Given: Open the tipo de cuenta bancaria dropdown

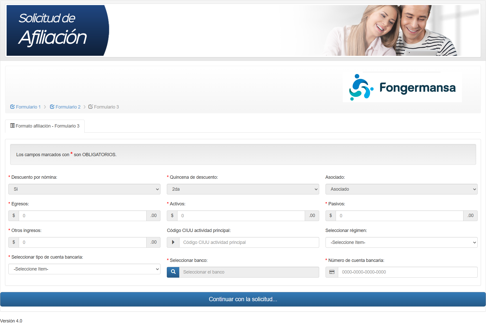Looking at the screenshot, I should pos(84,269).
